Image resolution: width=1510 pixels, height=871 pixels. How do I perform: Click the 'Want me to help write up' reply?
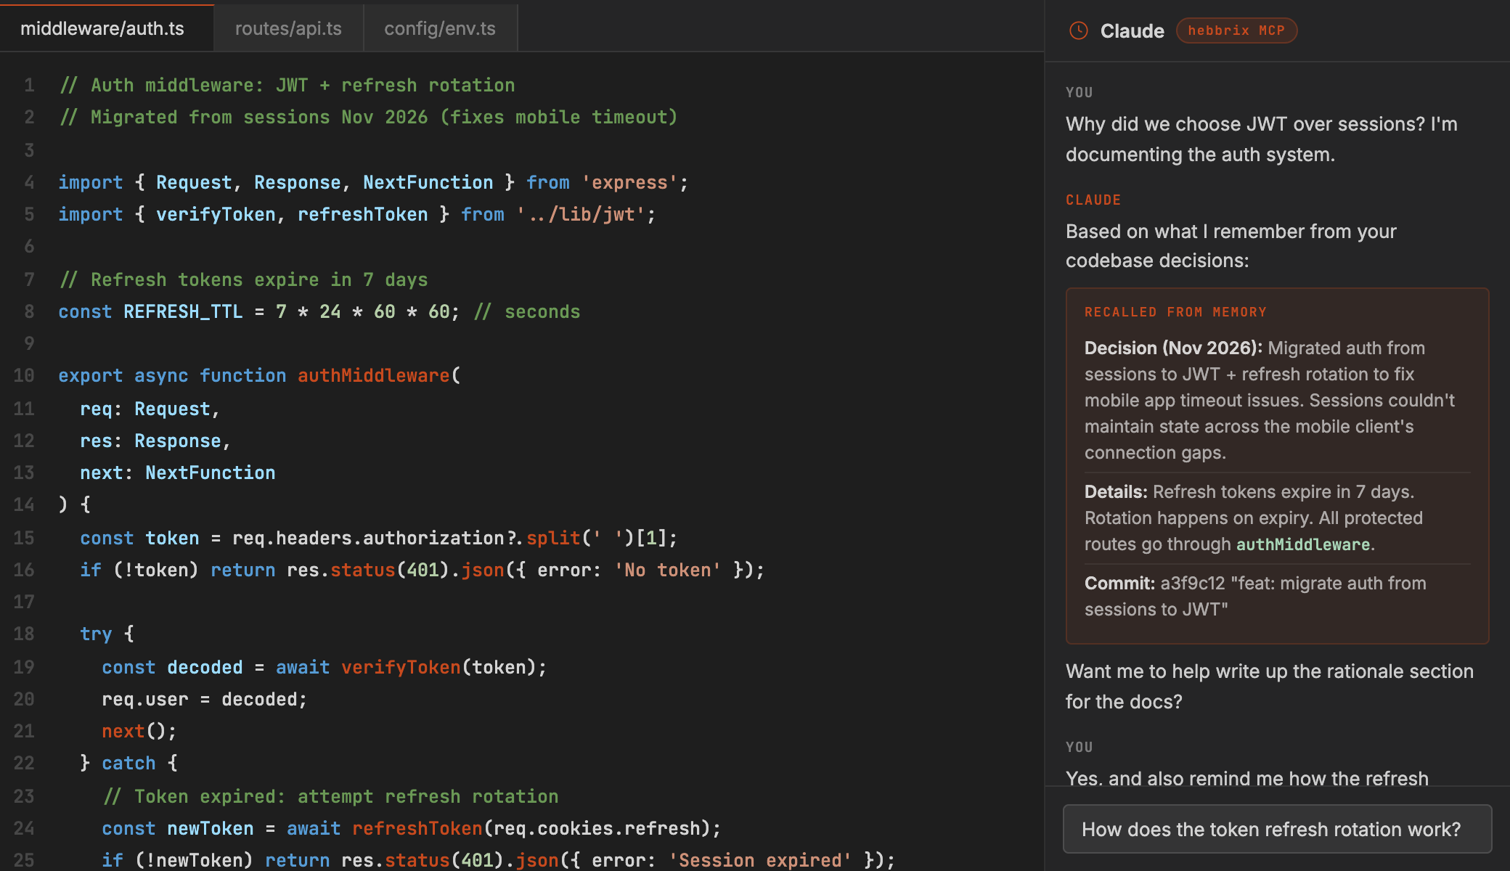click(x=1270, y=686)
